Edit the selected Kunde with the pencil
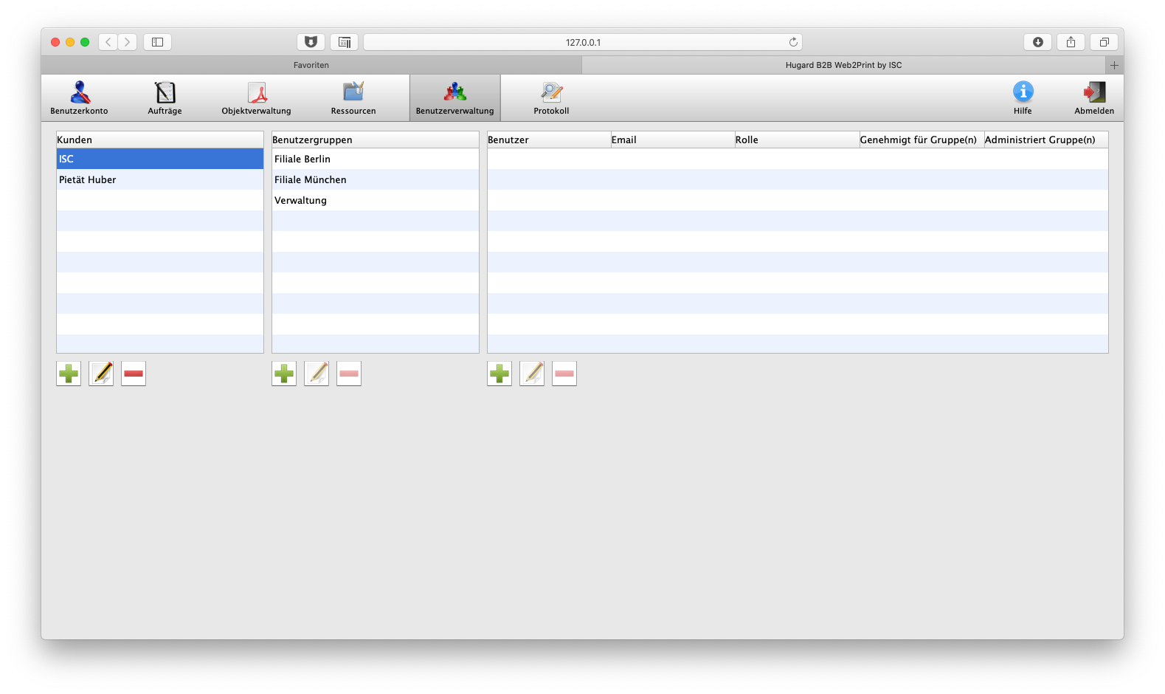This screenshot has width=1165, height=694. [101, 374]
